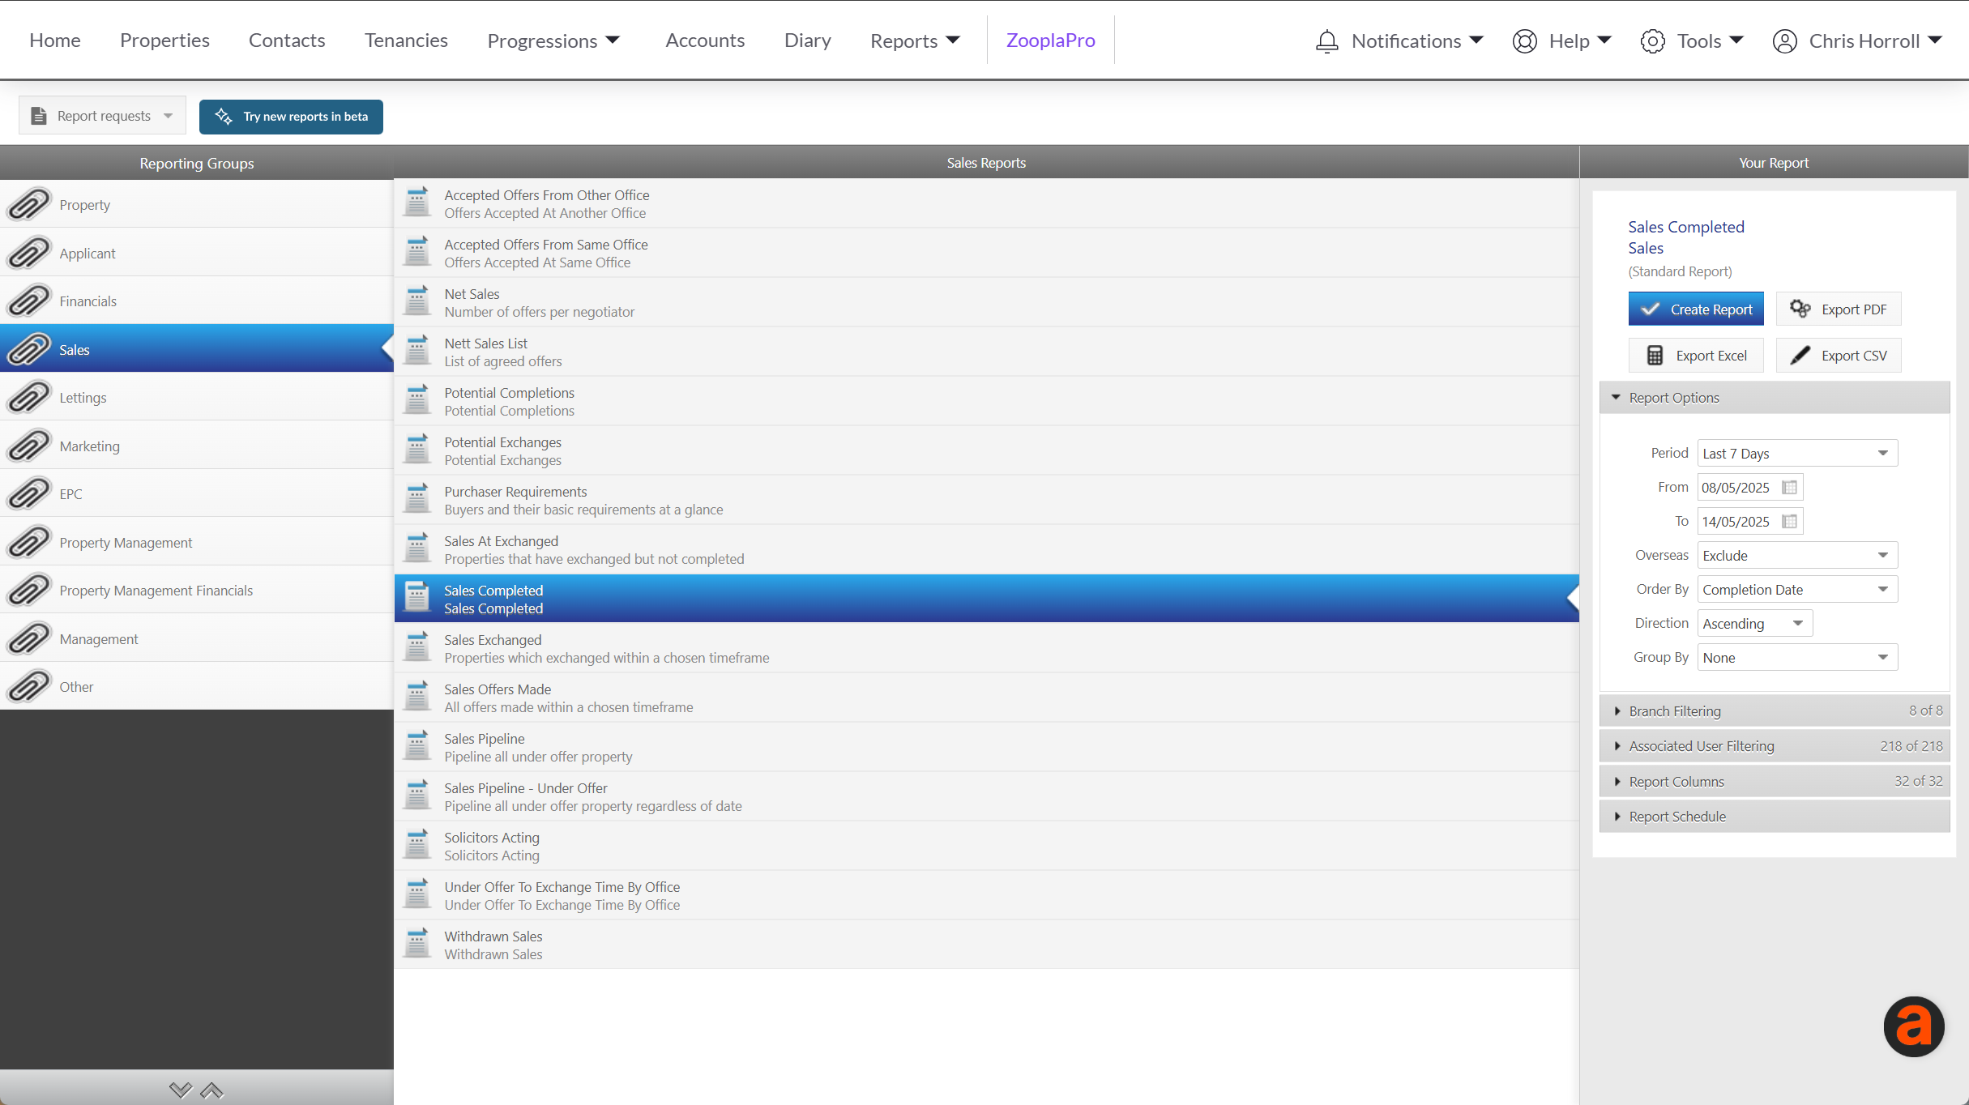Click Try new reports in beta button
Viewport: 1969px width, 1105px height.
[291, 116]
